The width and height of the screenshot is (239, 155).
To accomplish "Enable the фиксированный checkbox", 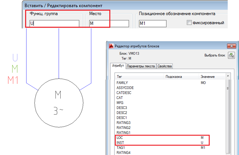I will click(x=189, y=23).
